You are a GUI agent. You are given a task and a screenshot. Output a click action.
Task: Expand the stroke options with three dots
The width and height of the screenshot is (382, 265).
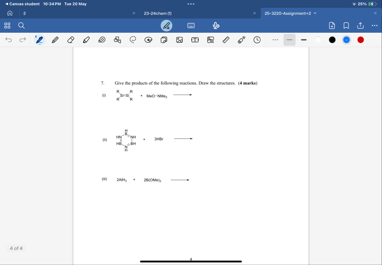click(x=275, y=40)
